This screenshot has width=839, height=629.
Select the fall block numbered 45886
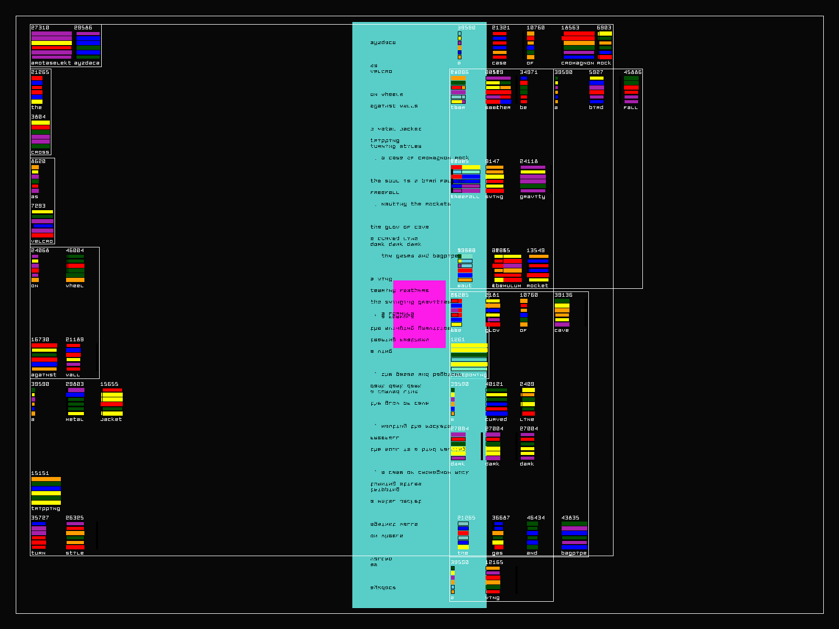click(631, 90)
